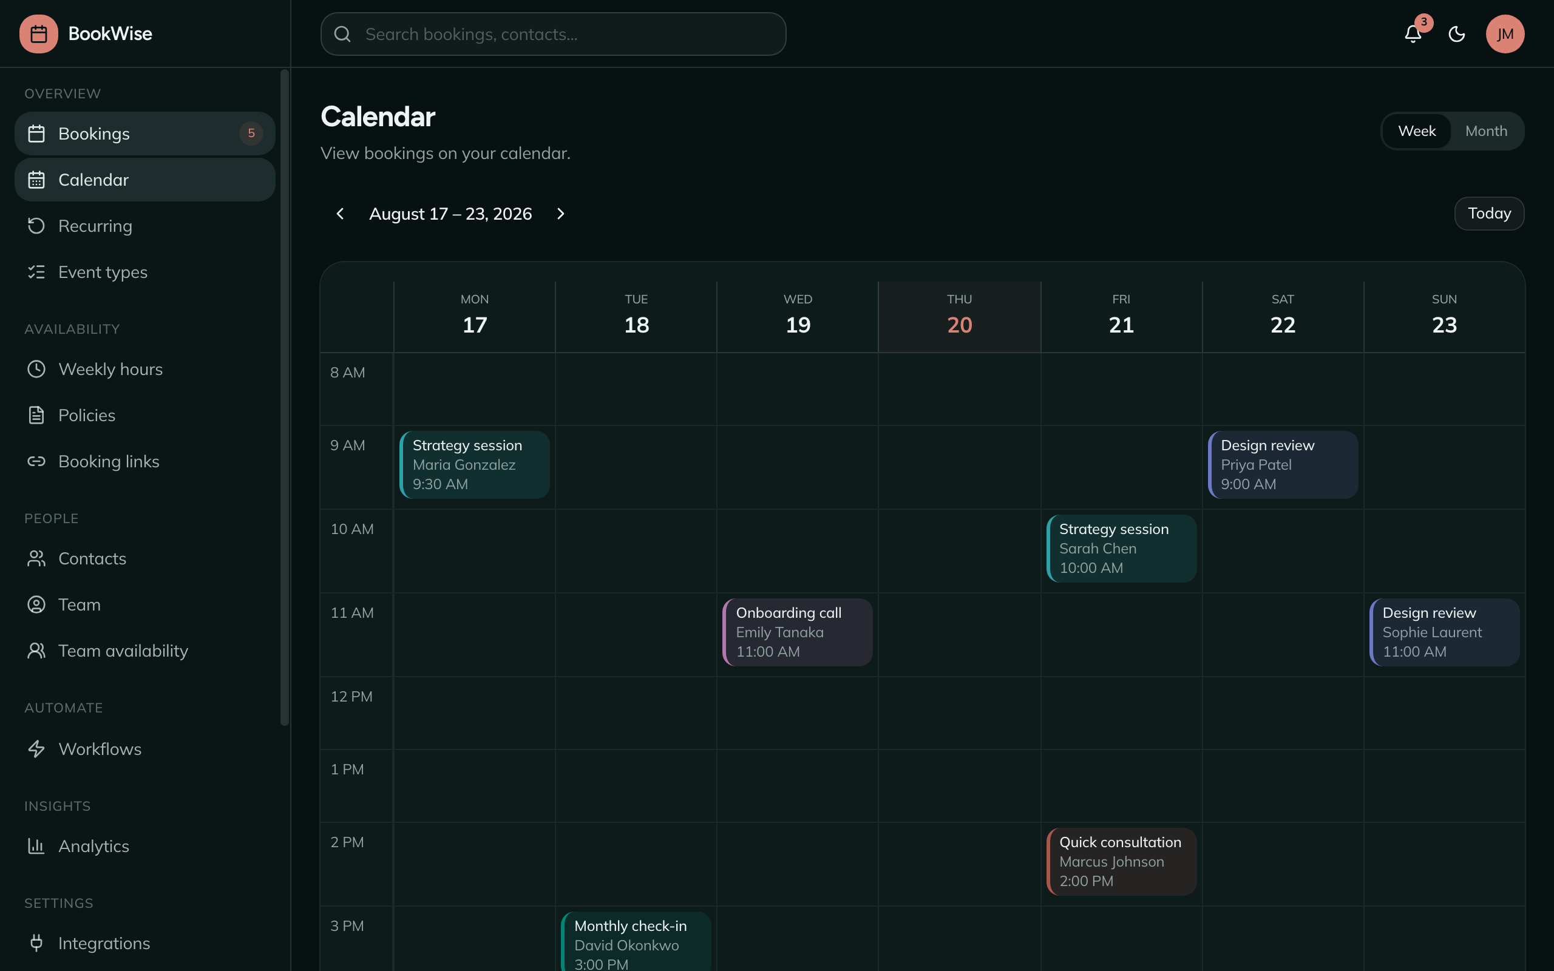The width and height of the screenshot is (1554, 971).
Task: Click the BookWise logo icon
Action: [38, 34]
